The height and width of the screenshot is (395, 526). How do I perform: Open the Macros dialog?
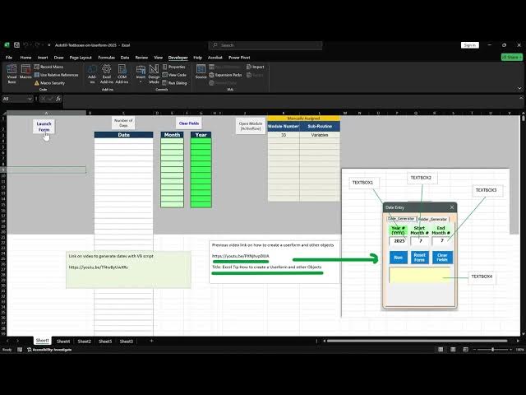[25, 72]
